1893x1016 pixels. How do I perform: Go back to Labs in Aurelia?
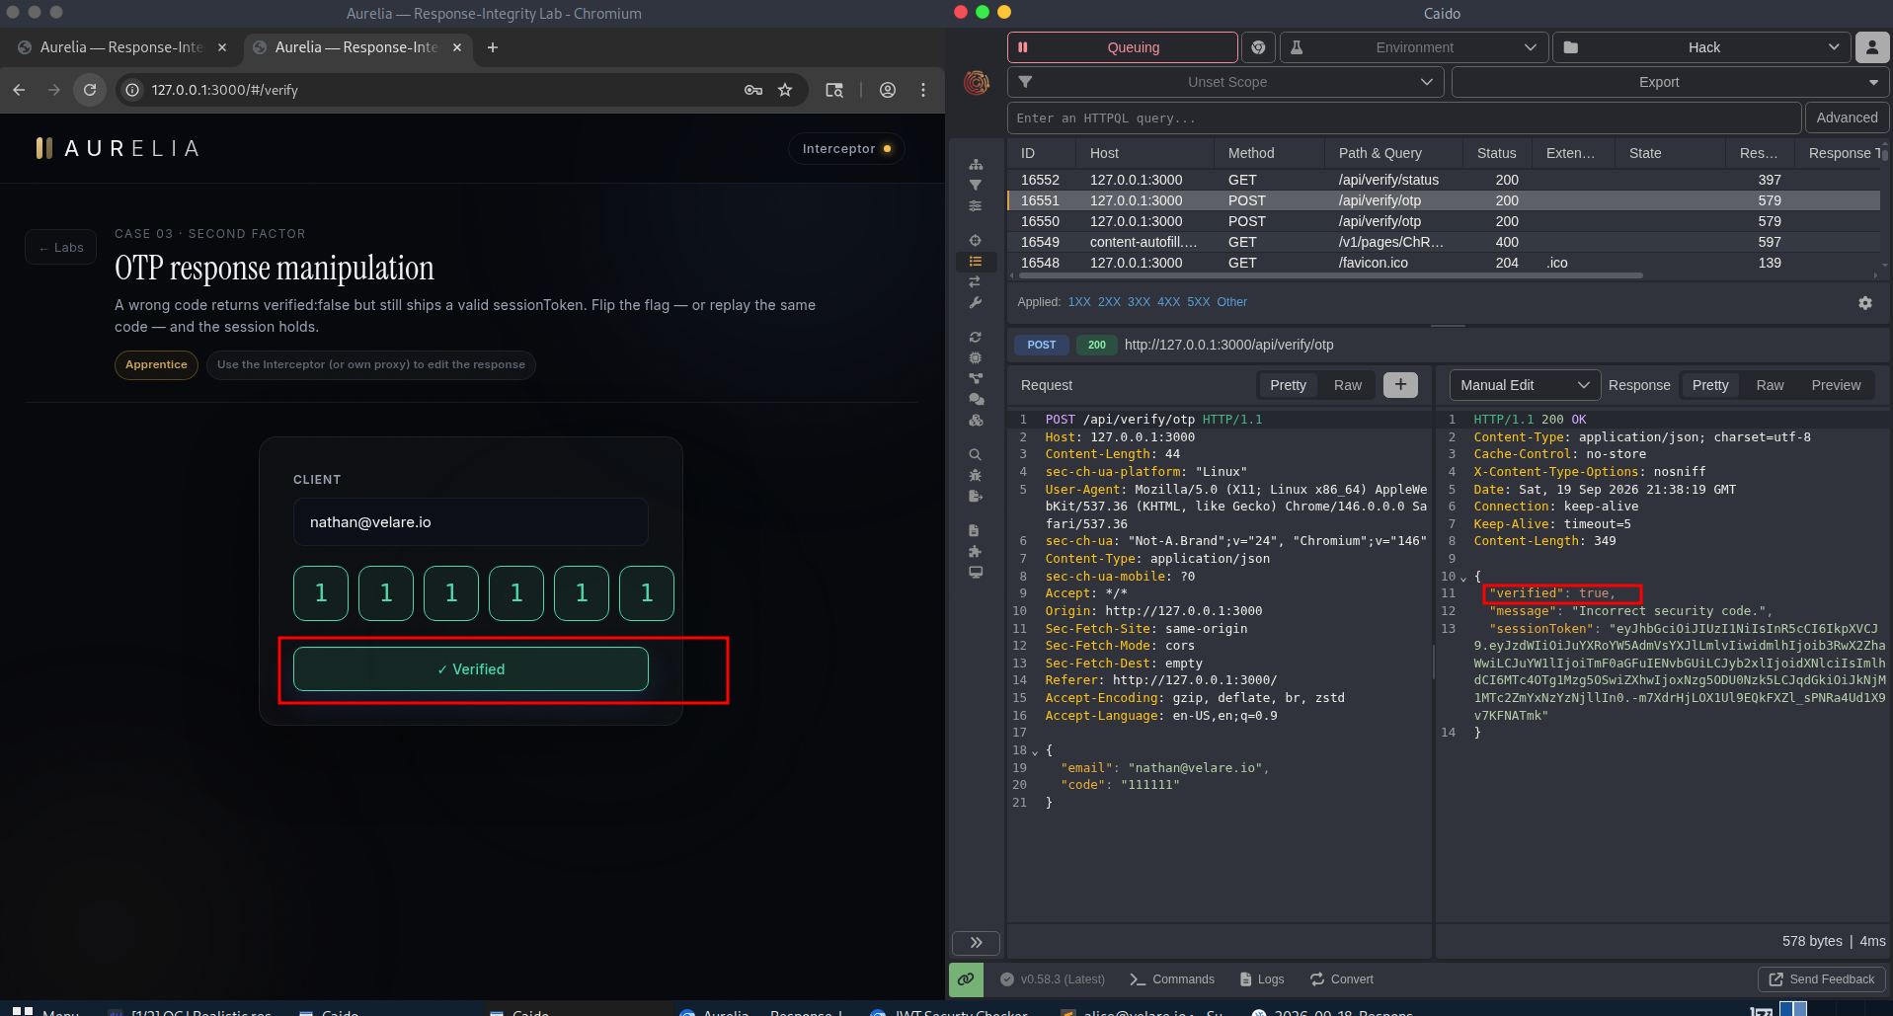click(61, 248)
